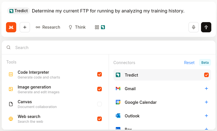217x131 pixels.
Task: Send the message with arrow button
Action: pyautogui.click(x=206, y=27)
